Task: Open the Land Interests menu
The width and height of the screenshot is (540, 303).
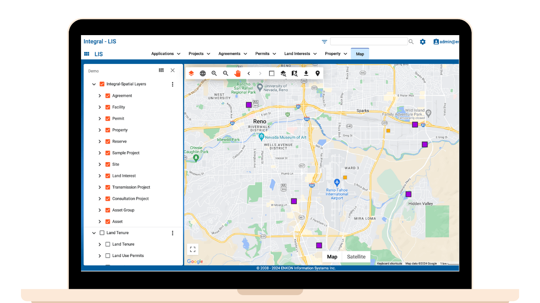Action: click(300, 54)
